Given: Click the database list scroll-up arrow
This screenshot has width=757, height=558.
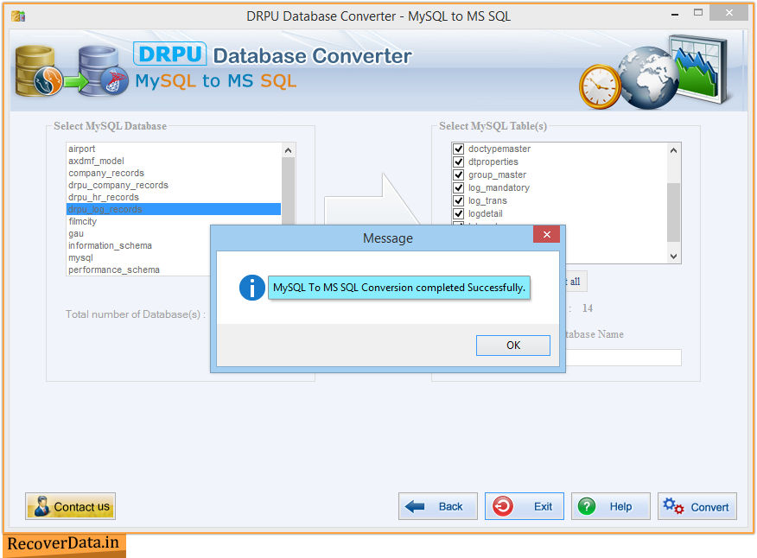Looking at the screenshot, I should 289,150.
